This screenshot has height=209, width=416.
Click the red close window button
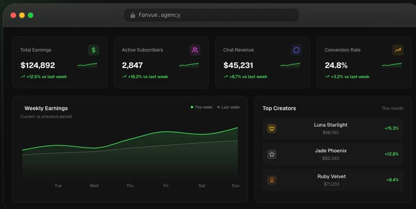tap(13, 15)
